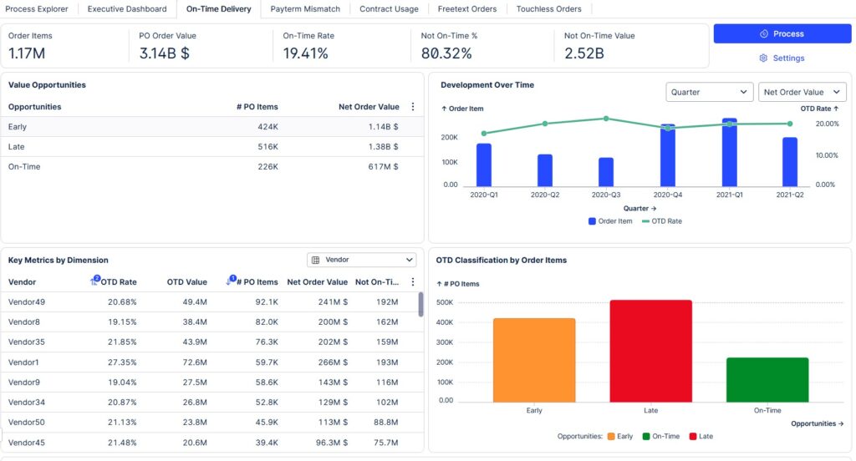856x461 pixels.
Task: Click the orange Early legend swatch
Action: 612,436
